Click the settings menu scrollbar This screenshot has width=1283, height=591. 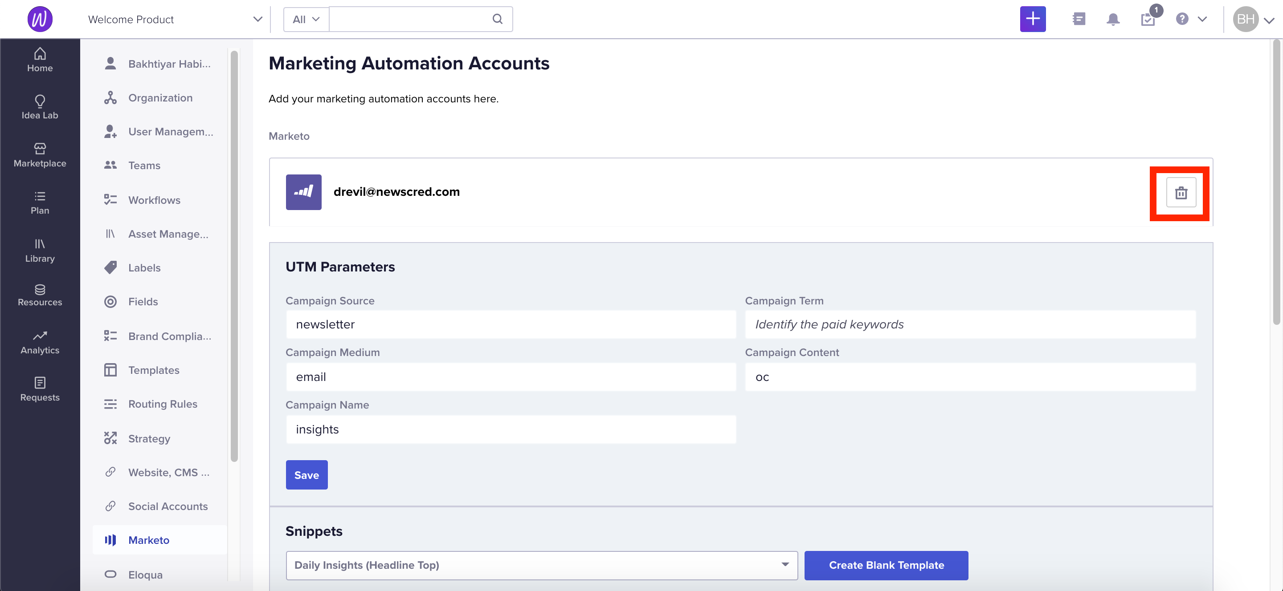[234, 256]
